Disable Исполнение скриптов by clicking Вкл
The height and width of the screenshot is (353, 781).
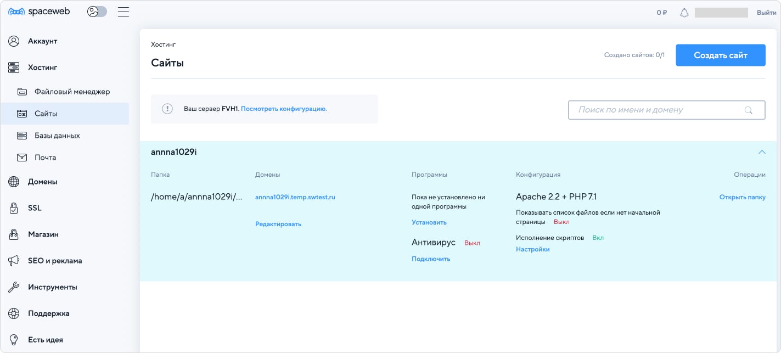[x=598, y=237]
